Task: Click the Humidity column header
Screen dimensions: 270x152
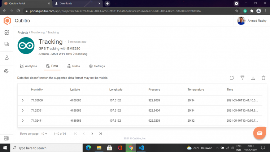Action: (x=37, y=90)
